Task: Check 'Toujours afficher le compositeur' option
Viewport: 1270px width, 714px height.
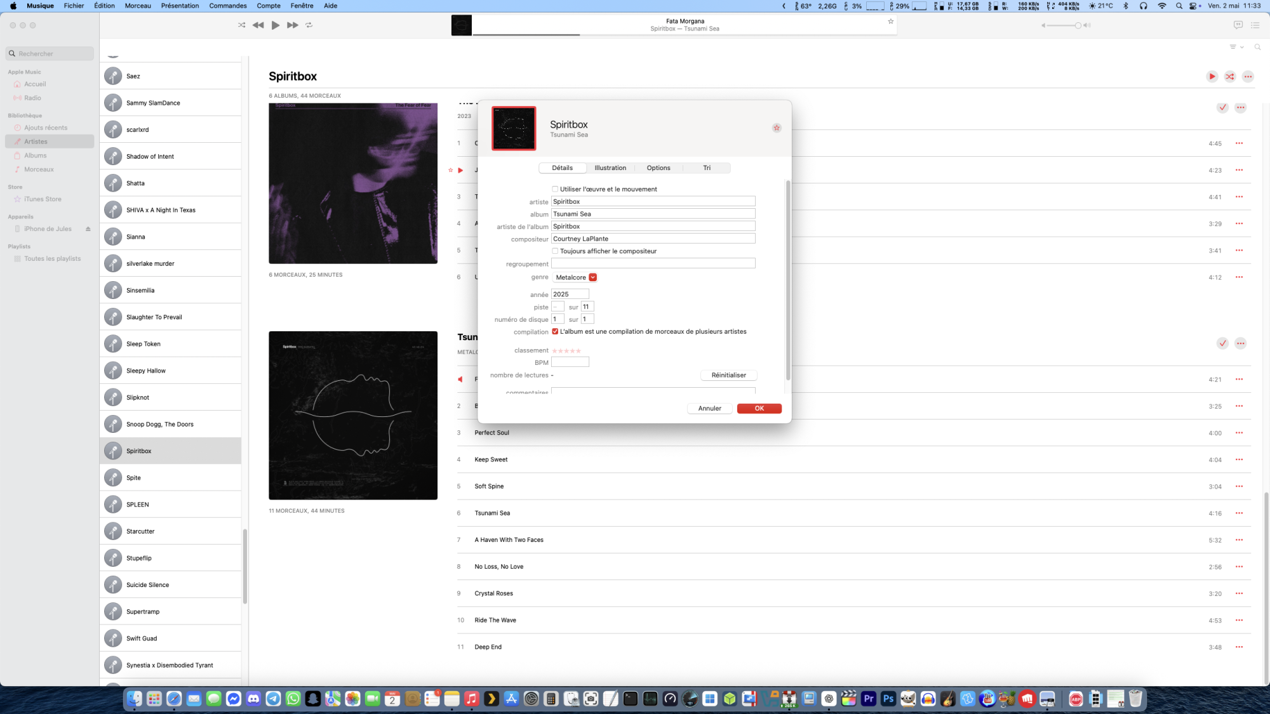Action: [x=555, y=251]
